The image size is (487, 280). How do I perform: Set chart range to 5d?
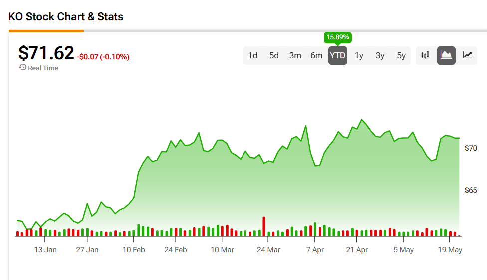274,55
